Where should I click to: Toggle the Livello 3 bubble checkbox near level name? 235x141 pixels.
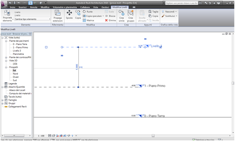[161, 47]
